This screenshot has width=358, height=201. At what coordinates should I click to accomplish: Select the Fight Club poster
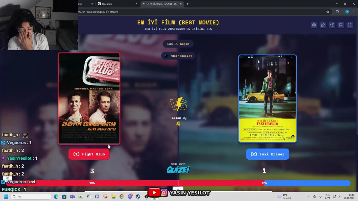click(89, 99)
